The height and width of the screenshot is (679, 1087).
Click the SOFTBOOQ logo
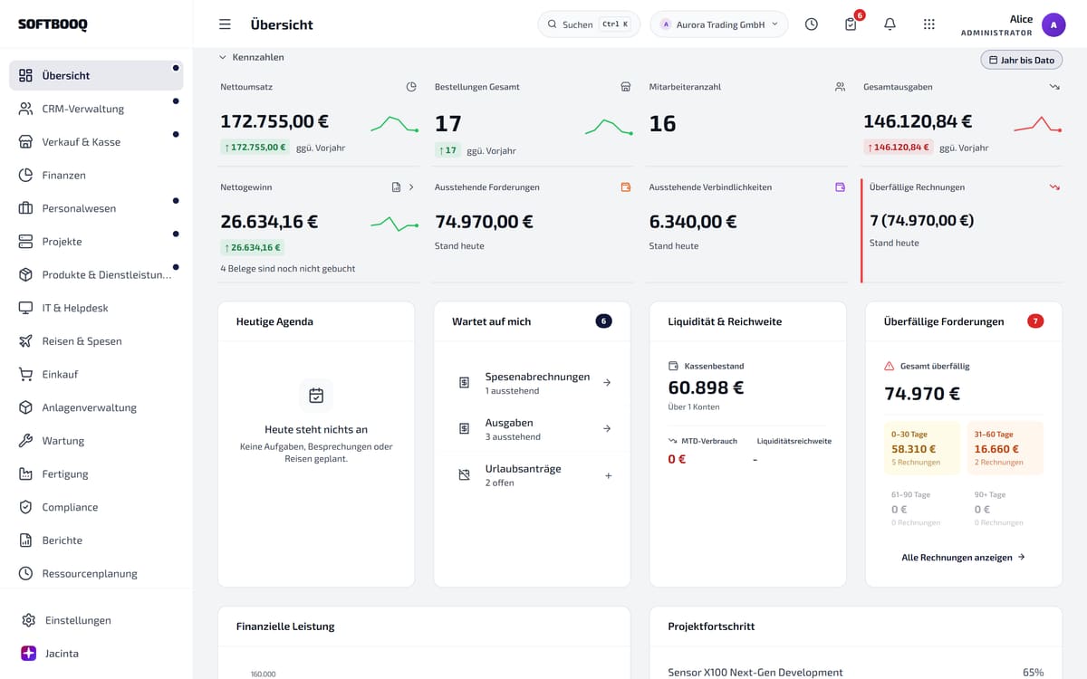tap(53, 24)
